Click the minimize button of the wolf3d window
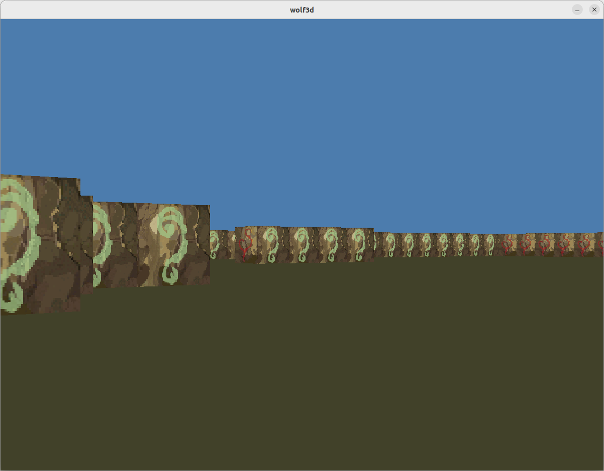Screen dimensions: 604x471 577,10
